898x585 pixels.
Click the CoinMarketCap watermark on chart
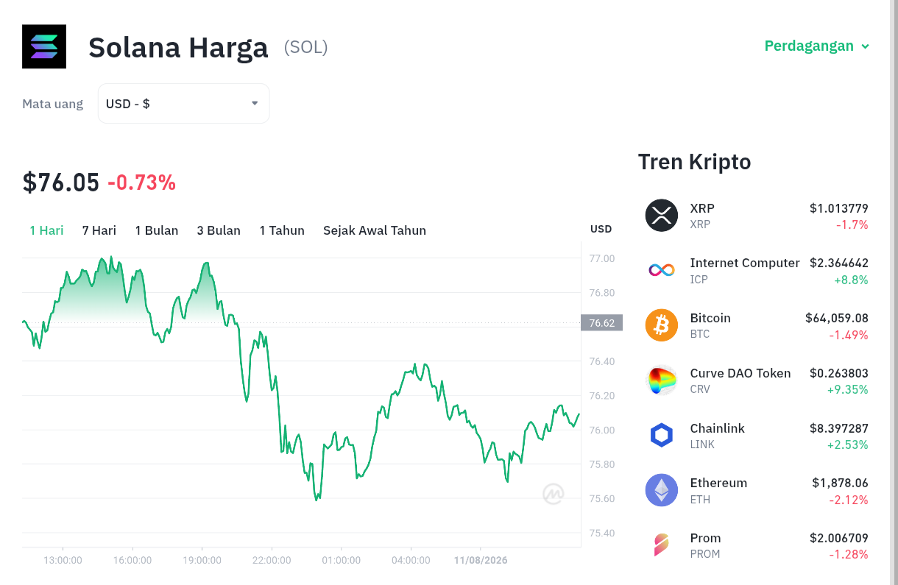point(554,494)
